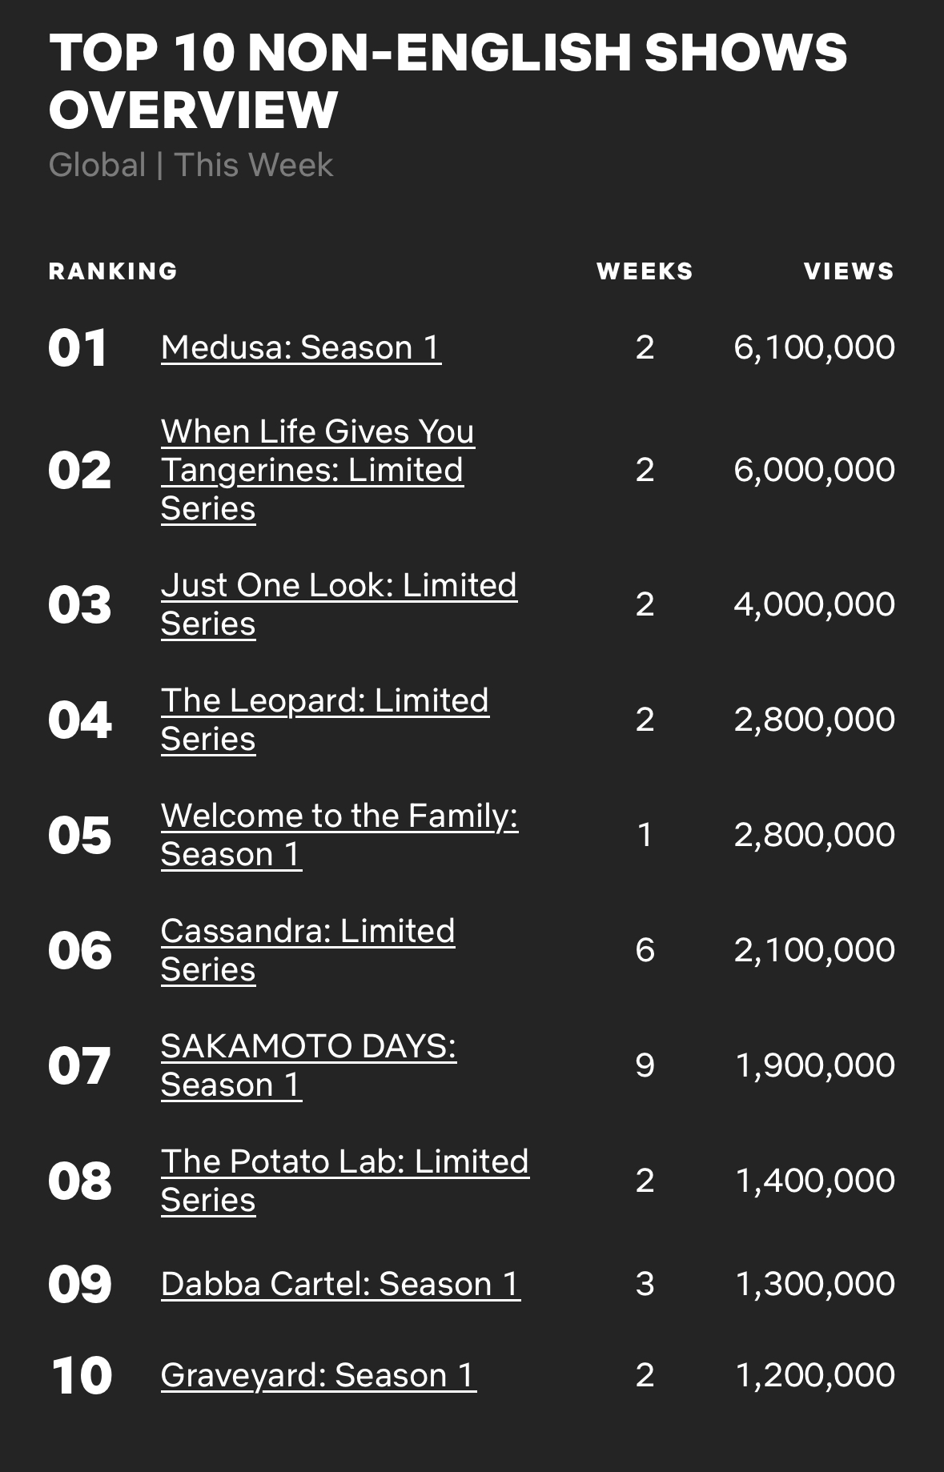Open Welcome to the Family: Season 1
The width and height of the screenshot is (944, 1472).
(339, 835)
